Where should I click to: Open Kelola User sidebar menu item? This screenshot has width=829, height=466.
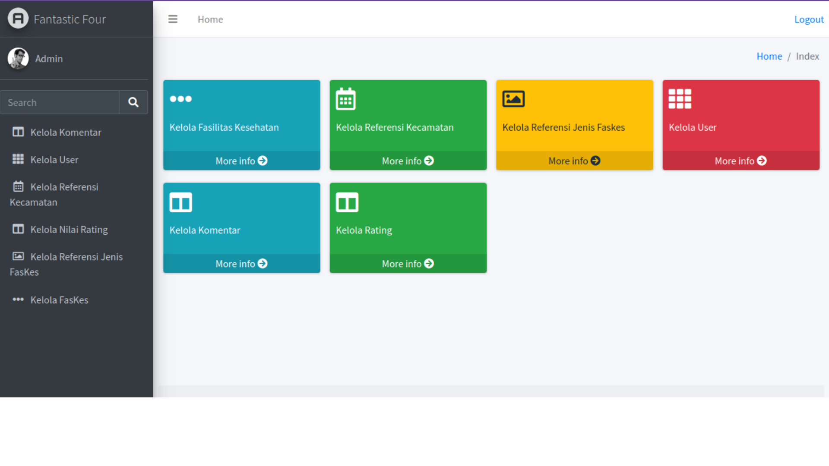(54, 160)
